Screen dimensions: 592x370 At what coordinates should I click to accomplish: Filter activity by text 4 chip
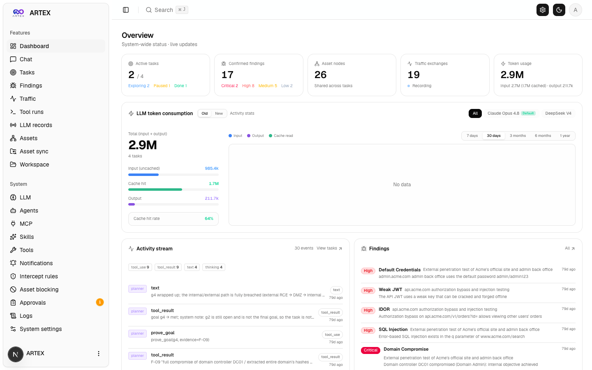click(192, 267)
